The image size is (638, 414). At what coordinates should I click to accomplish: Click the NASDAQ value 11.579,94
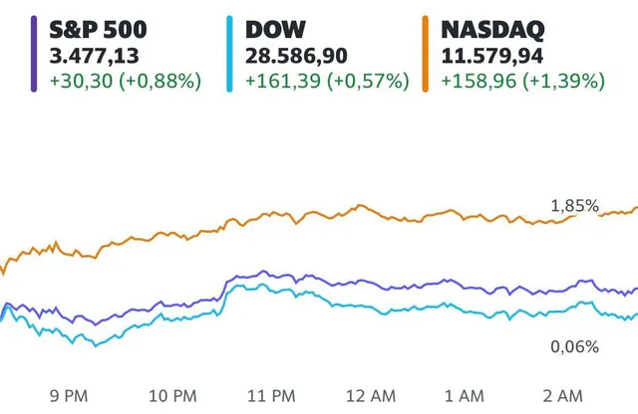(x=491, y=56)
